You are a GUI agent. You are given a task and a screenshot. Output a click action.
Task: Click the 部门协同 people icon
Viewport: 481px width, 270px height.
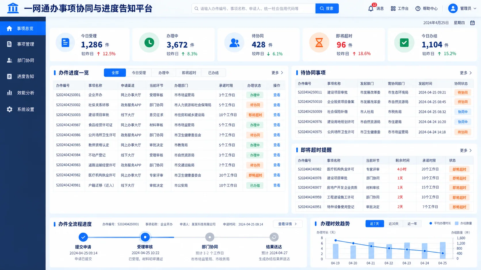coord(9,60)
